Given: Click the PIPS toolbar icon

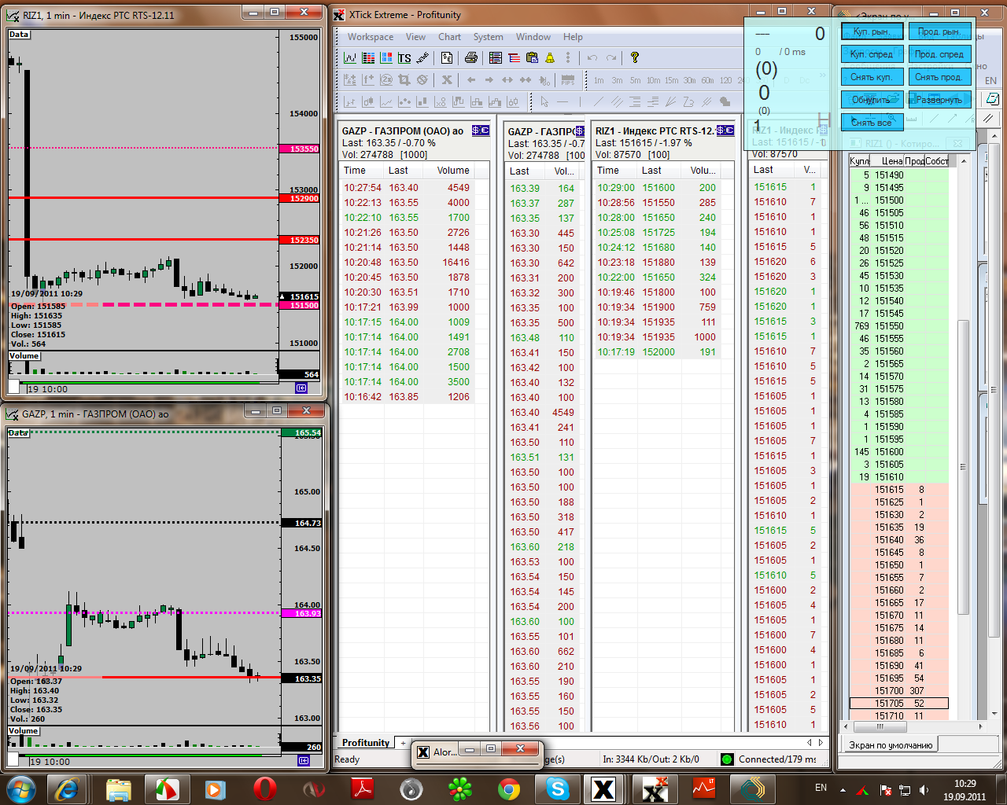Looking at the screenshot, I should pyautogui.click(x=568, y=80).
